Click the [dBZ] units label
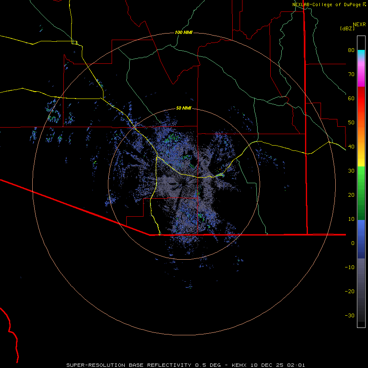368x368 pixels. tap(347, 28)
